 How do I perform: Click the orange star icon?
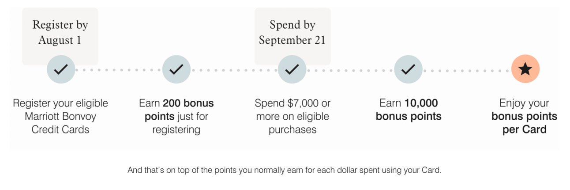pos(525,69)
